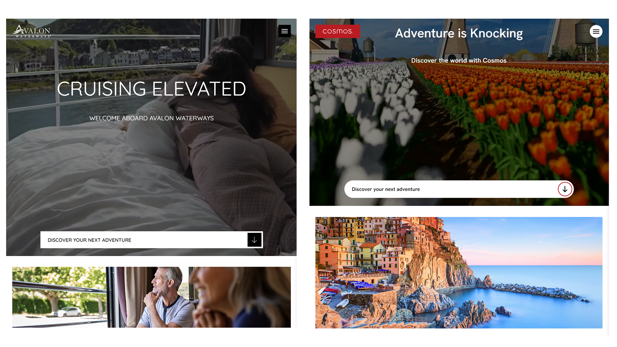The width and height of the screenshot is (617, 347).
Task: Expand the Discover your next adventure field
Action: click(x=459, y=189)
